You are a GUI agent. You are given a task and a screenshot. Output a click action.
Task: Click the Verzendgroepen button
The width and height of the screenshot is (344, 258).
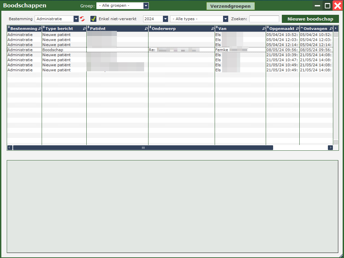point(230,6)
